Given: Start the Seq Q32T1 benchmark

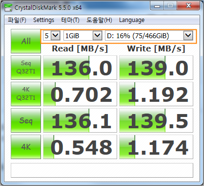Looking at the screenshot, I should [26, 68].
